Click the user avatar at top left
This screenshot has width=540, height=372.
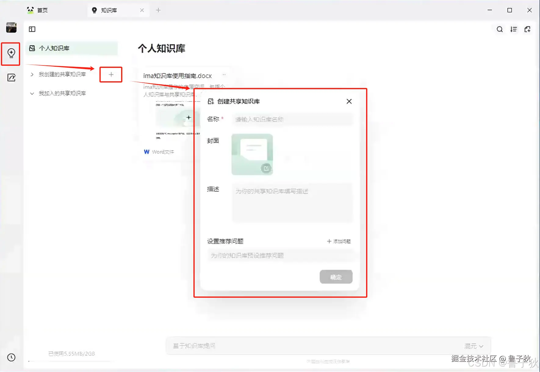click(x=11, y=27)
